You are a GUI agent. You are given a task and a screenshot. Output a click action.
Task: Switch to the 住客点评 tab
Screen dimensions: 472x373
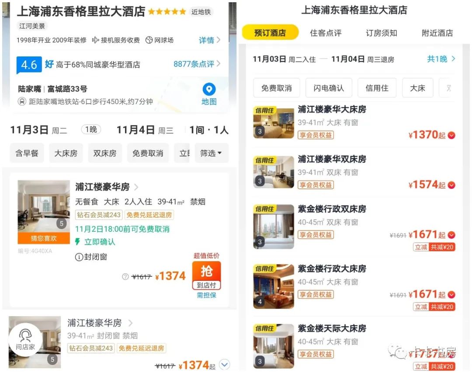click(x=326, y=32)
